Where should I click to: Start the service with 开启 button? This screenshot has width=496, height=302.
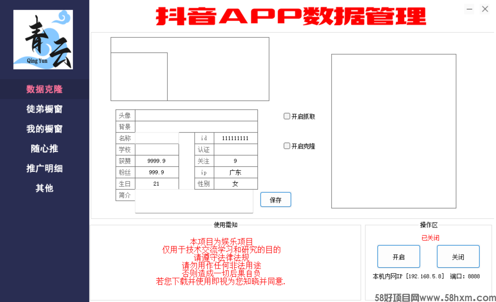399,256
